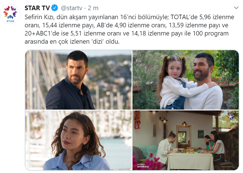The image size is (243, 173).
Task: Click the "Sefirin Kızı" caption on dinner photo
Action: tap(143, 167)
